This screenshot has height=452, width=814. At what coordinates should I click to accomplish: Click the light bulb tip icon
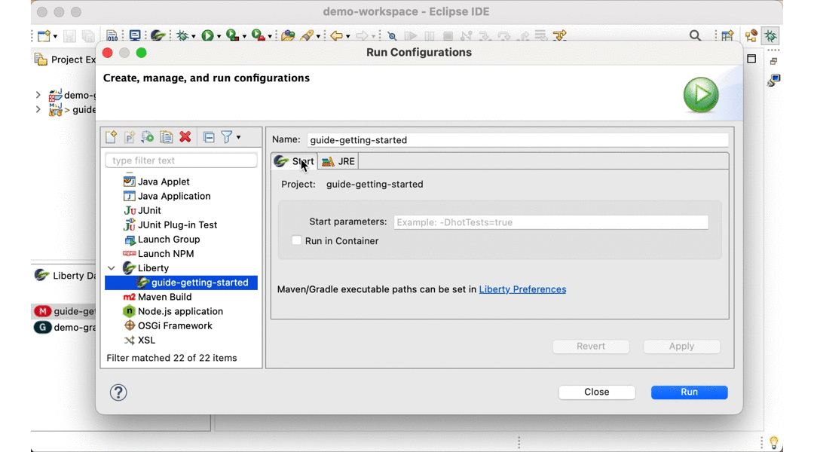774,443
